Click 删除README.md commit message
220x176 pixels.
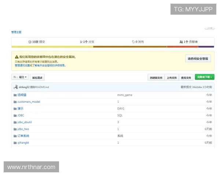pos(40,87)
